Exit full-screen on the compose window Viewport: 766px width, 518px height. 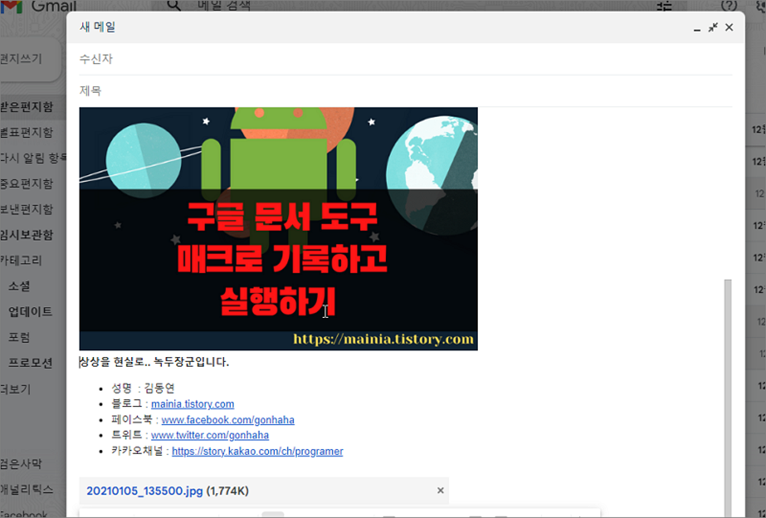713,28
